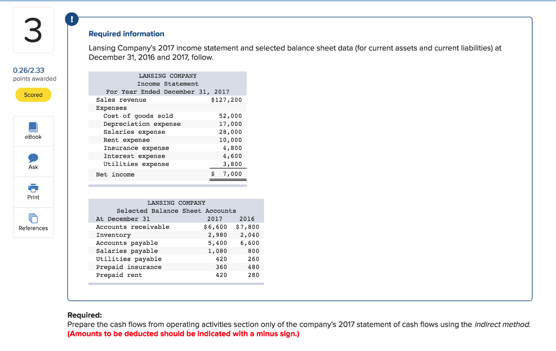Select question number 3 box
The height and width of the screenshot is (351, 556).
pyautogui.click(x=33, y=30)
